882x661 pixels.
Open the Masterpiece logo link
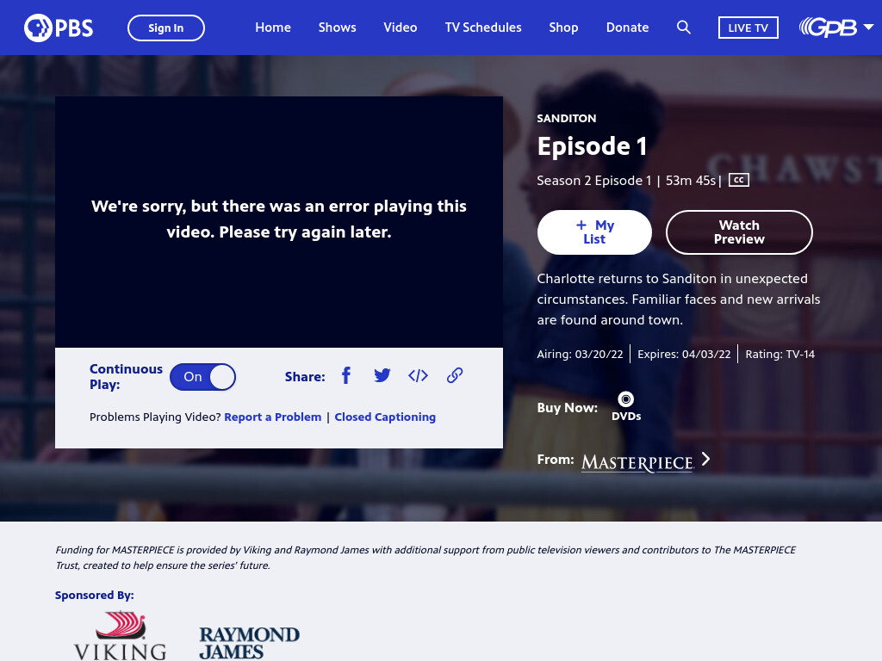click(x=637, y=462)
